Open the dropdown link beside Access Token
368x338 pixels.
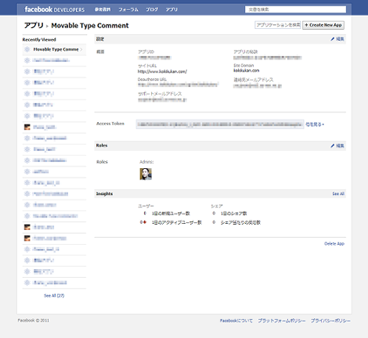[x=315, y=124]
